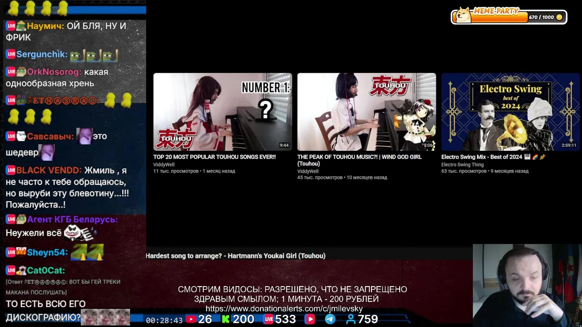Click username Агент КГБ Беларусь in chat
Image resolution: width=582 pixels, height=327 pixels.
click(72, 219)
